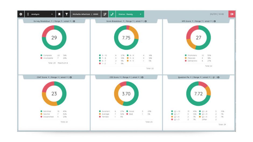
Task: Click the bookmark icon in the toolbar
Action: 59,14
